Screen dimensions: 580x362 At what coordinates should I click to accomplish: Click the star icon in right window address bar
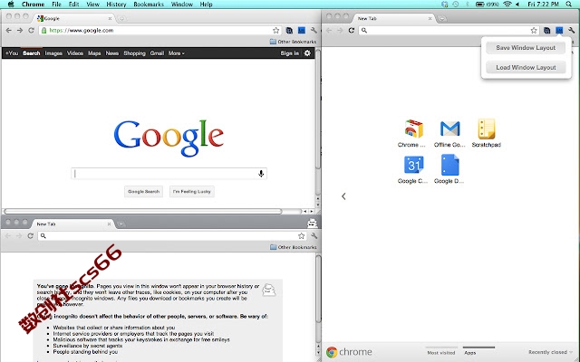[534, 31]
